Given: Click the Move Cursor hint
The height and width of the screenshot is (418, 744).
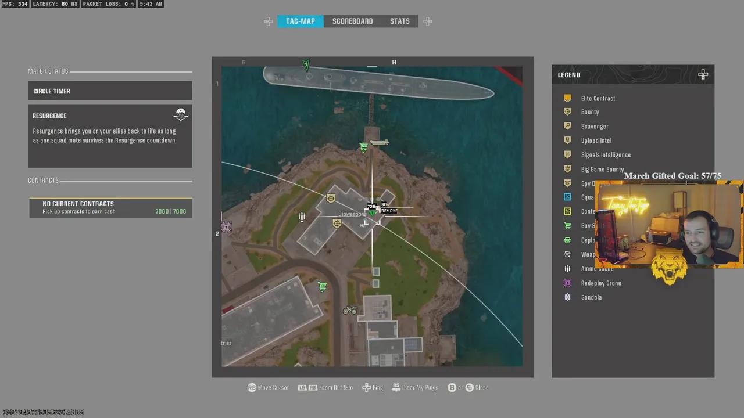Looking at the screenshot, I should pyautogui.click(x=268, y=387).
